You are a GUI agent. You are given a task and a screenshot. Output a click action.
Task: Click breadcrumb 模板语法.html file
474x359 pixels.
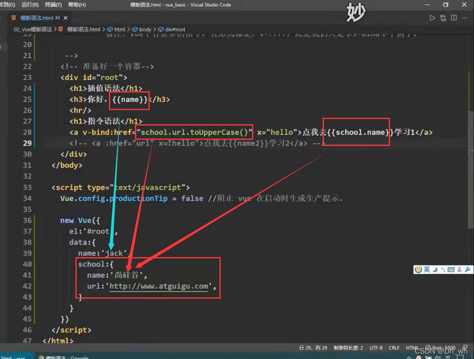[84, 29]
